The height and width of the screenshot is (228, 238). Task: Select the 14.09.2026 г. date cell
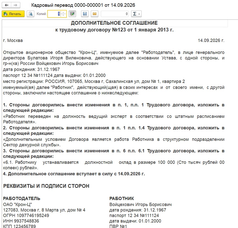pyautogui.click(x=211, y=40)
